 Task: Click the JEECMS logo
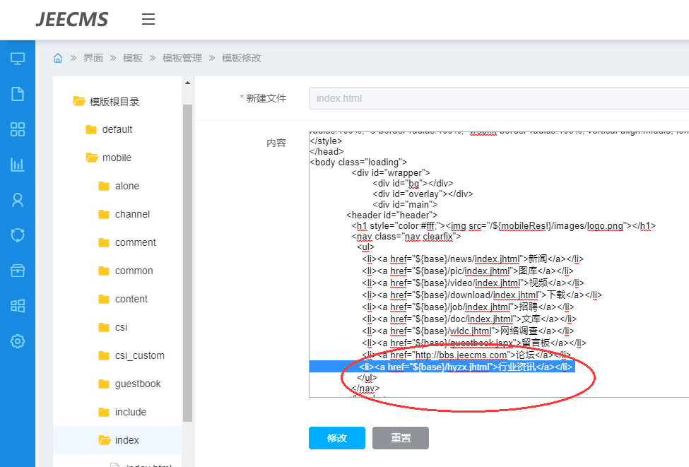click(72, 19)
